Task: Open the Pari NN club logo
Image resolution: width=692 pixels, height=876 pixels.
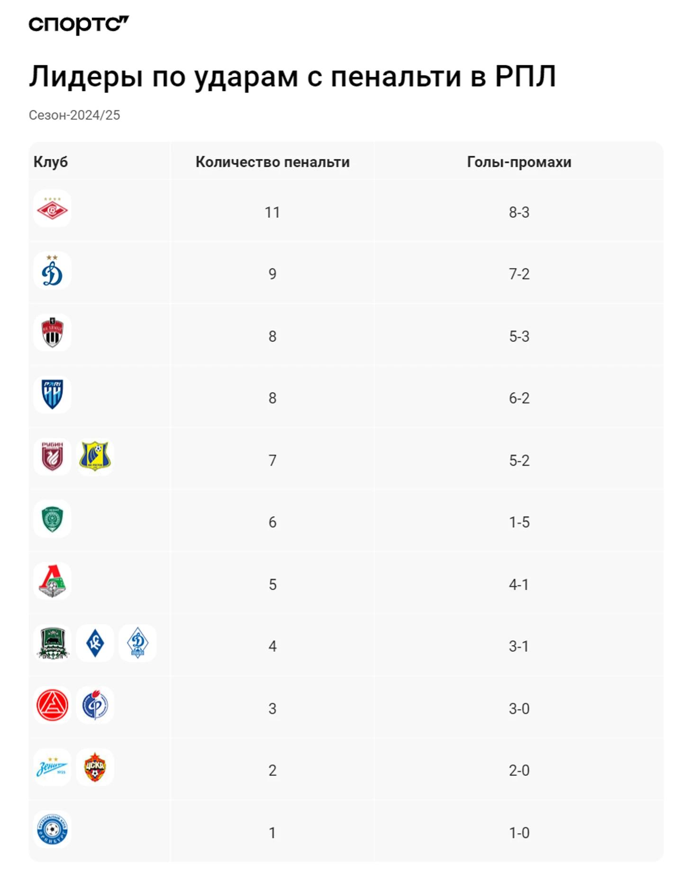Action: pos(52,395)
